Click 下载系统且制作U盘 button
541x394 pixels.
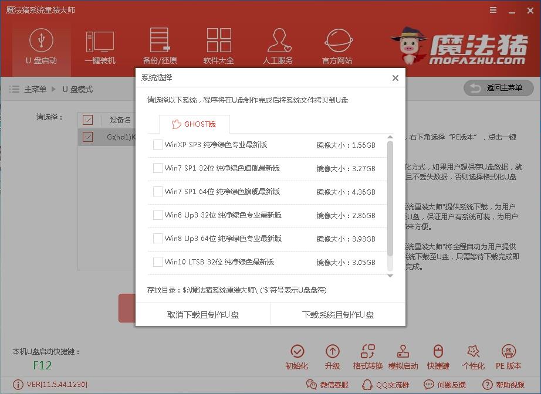(x=337, y=314)
